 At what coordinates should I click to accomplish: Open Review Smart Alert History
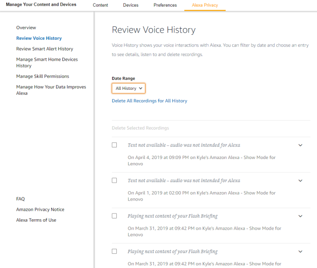click(45, 49)
